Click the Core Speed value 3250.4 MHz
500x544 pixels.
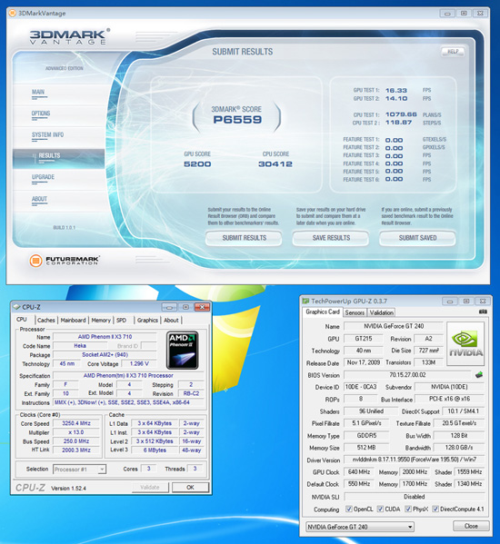tap(76, 423)
